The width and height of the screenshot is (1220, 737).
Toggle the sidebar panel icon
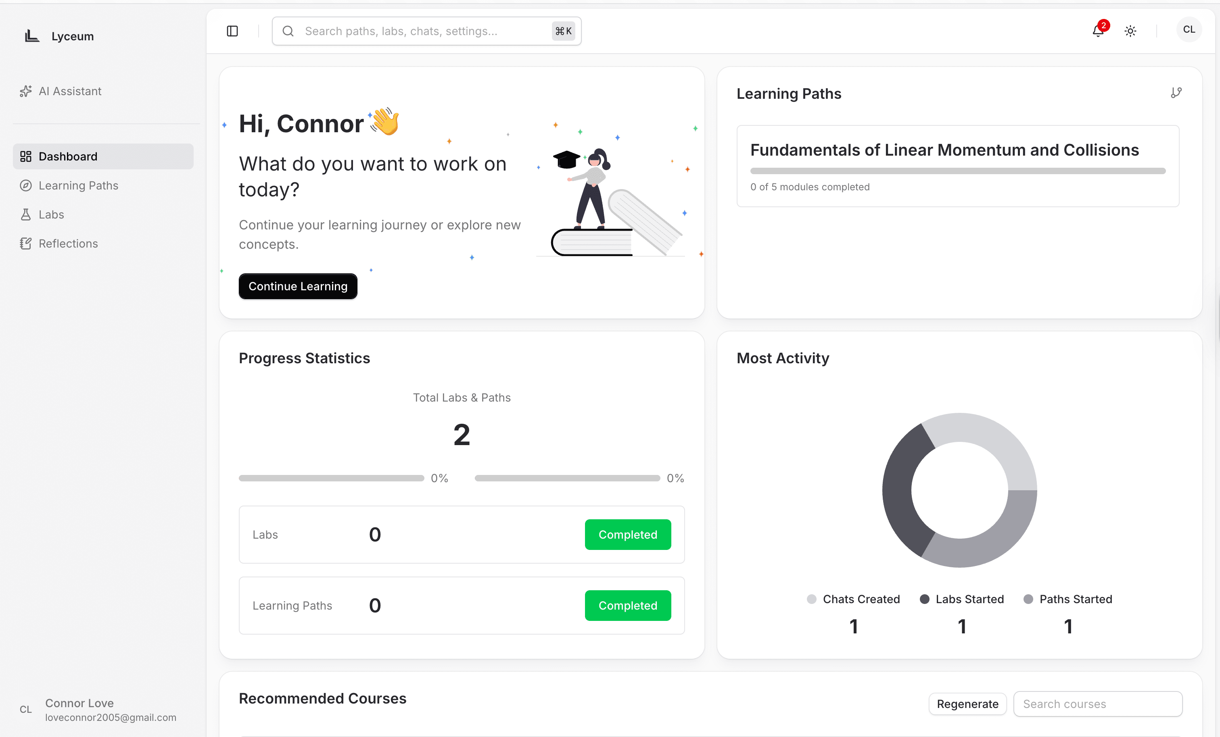pos(232,31)
